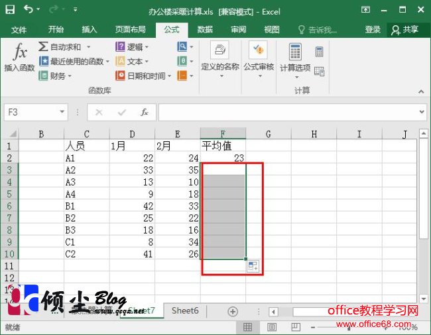This screenshot has width=431, height=335.
Task: Switch to the 审阅 ribbon tab
Action: pos(238,29)
